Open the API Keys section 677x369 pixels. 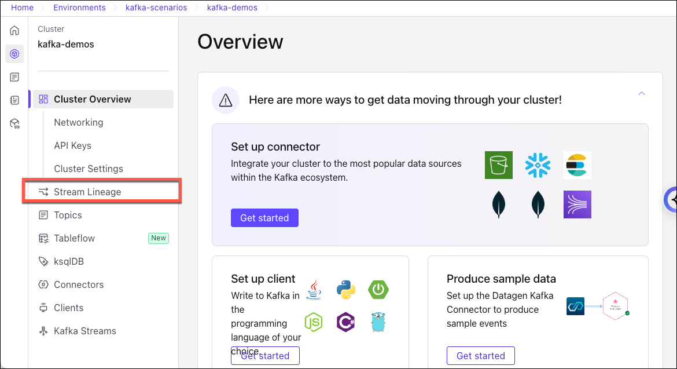[72, 145]
